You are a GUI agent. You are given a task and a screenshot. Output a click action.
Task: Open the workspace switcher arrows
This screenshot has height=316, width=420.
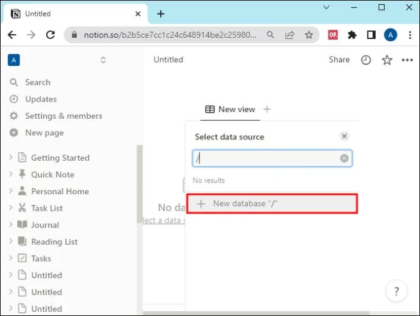pos(103,60)
